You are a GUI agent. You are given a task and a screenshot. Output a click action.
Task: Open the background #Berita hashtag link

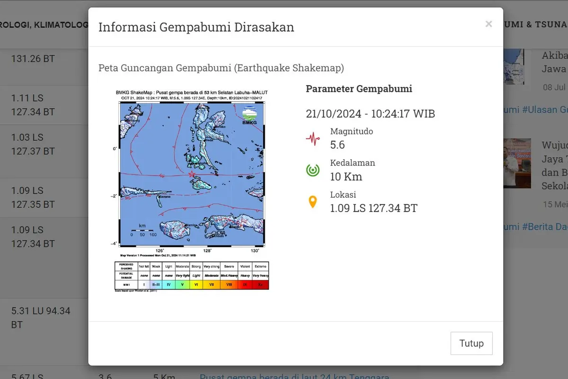click(x=544, y=226)
